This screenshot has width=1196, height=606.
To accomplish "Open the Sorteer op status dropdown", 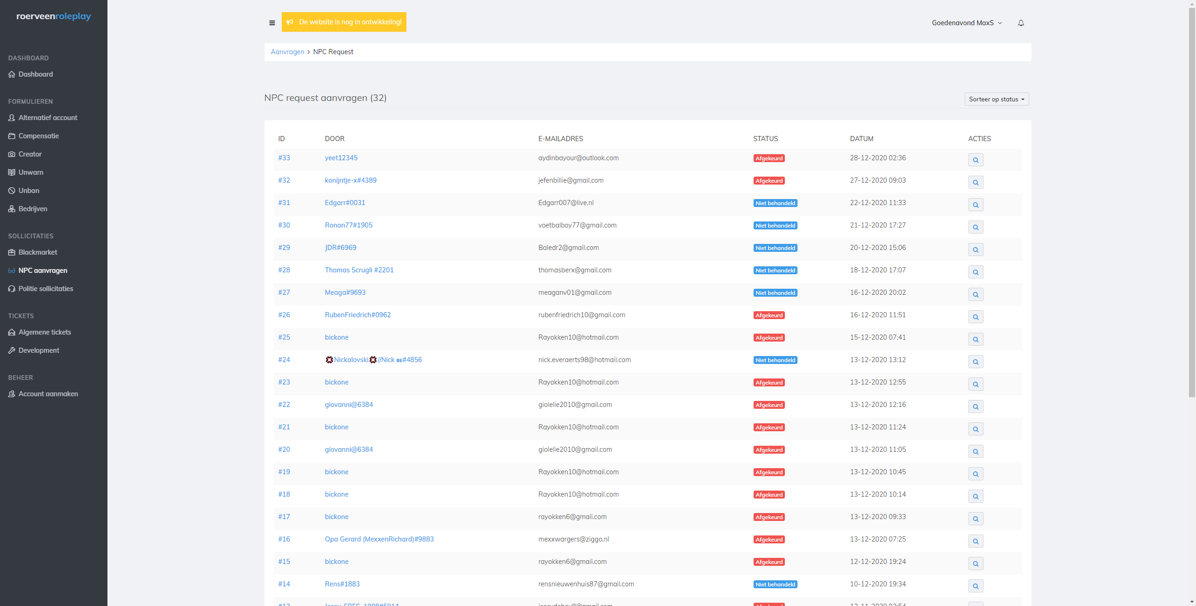I will coord(996,99).
